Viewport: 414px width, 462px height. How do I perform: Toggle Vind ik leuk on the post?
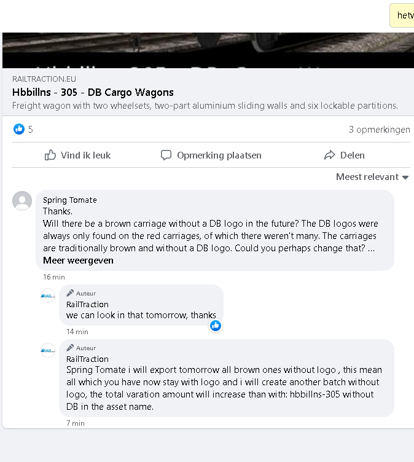[78, 155]
